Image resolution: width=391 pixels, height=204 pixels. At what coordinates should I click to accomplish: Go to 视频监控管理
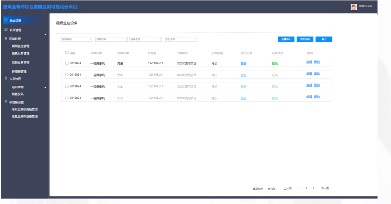21,46
